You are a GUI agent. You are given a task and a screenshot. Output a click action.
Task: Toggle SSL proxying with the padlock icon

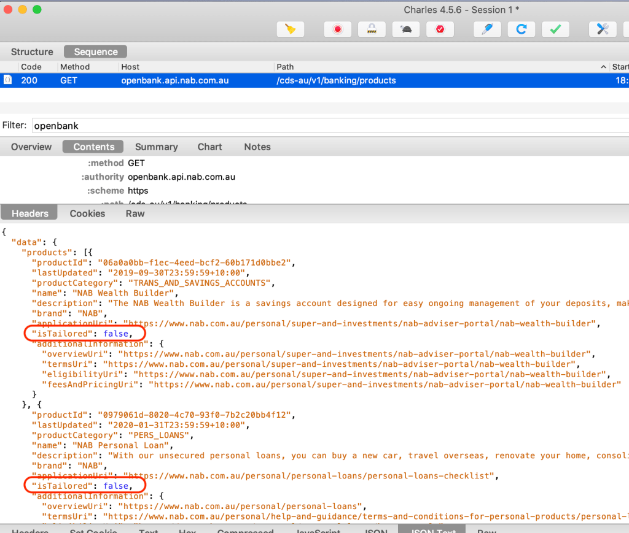coord(372,29)
